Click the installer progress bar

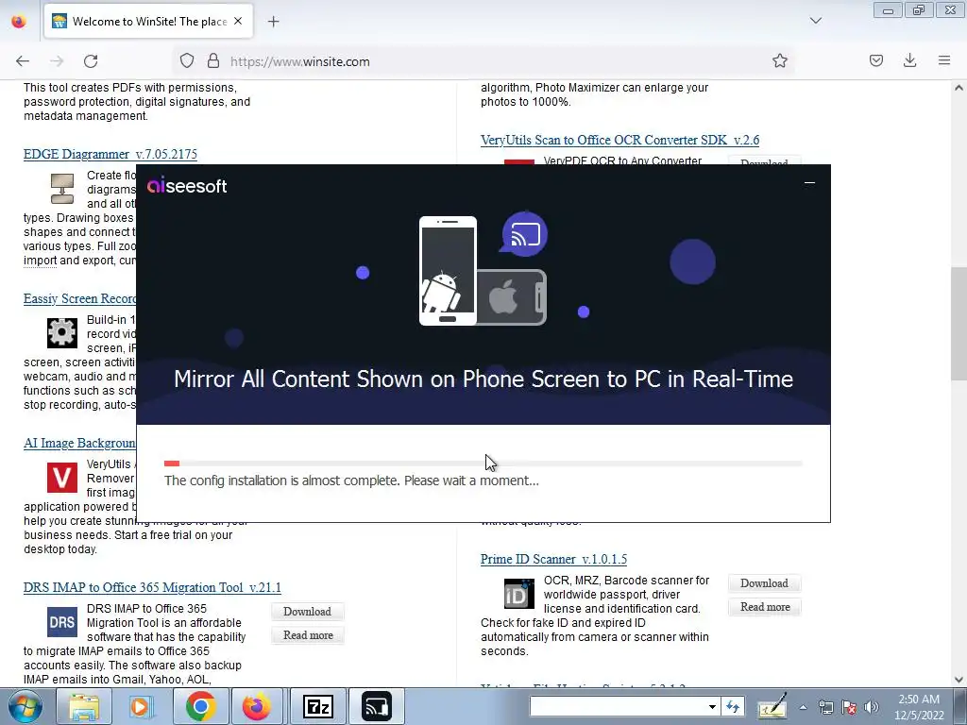[483, 463]
